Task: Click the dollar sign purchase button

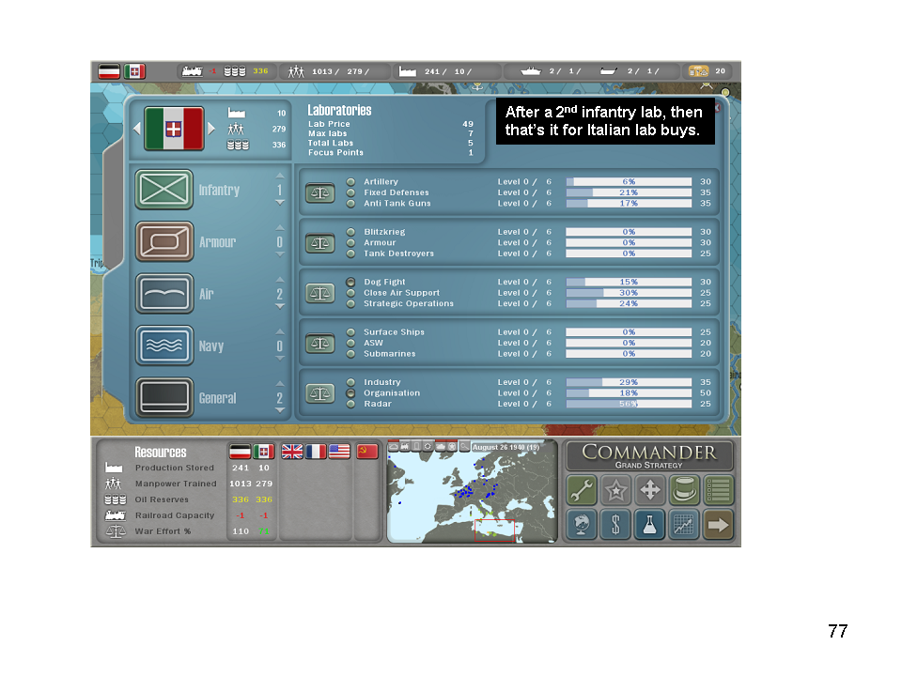Action: click(x=615, y=524)
